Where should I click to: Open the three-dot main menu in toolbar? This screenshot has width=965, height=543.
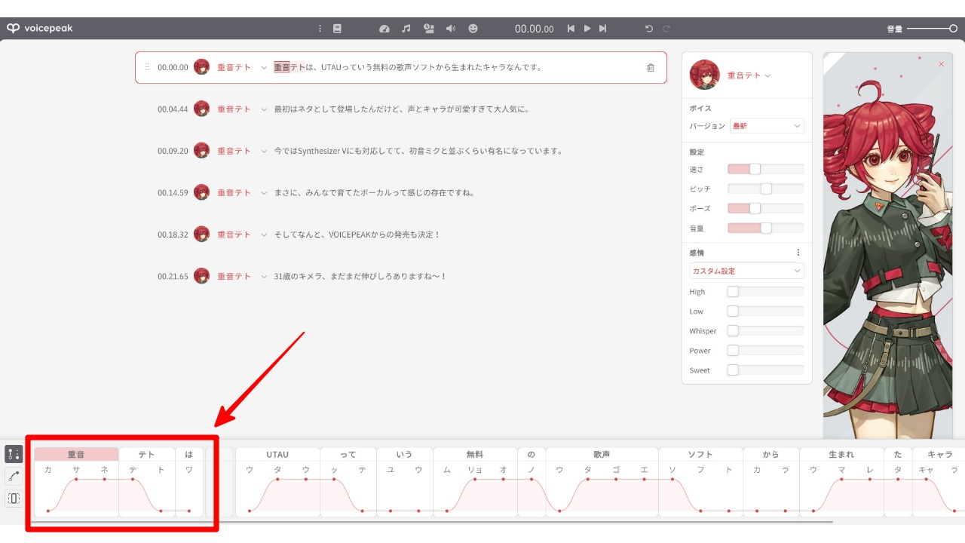[x=320, y=29]
